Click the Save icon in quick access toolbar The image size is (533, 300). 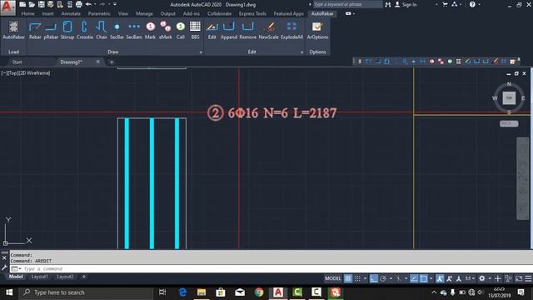[41, 4]
